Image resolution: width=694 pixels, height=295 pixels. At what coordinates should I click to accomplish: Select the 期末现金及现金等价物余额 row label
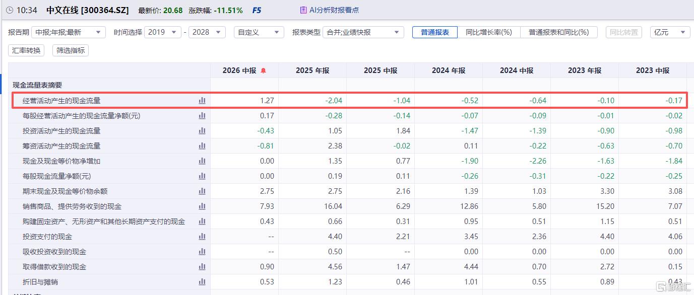tap(65, 191)
